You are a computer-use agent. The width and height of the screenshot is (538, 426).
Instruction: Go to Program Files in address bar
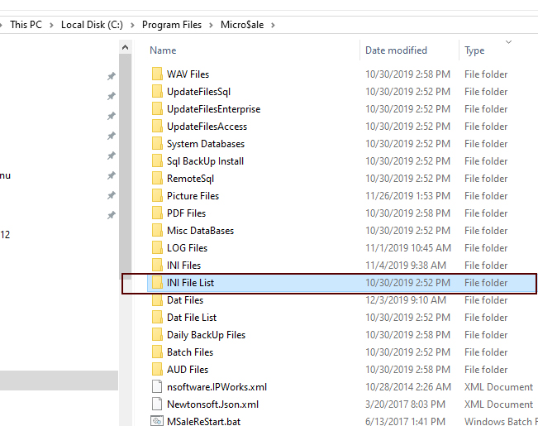coord(171,25)
